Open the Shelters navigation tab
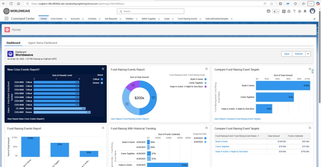321x167 pixels. coord(129,19)
